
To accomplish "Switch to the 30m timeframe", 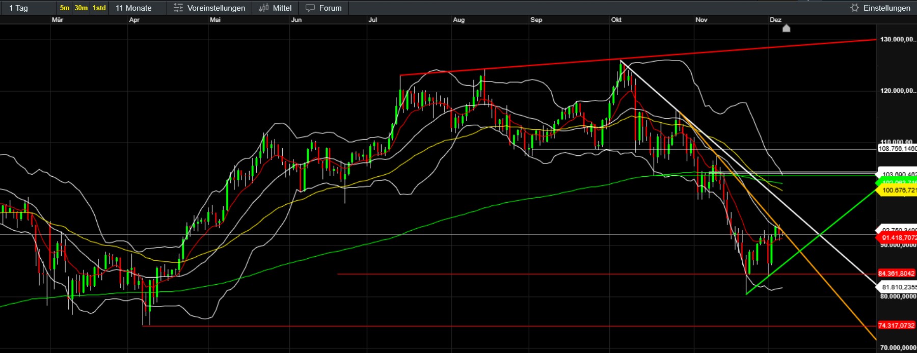I will 81,8.
